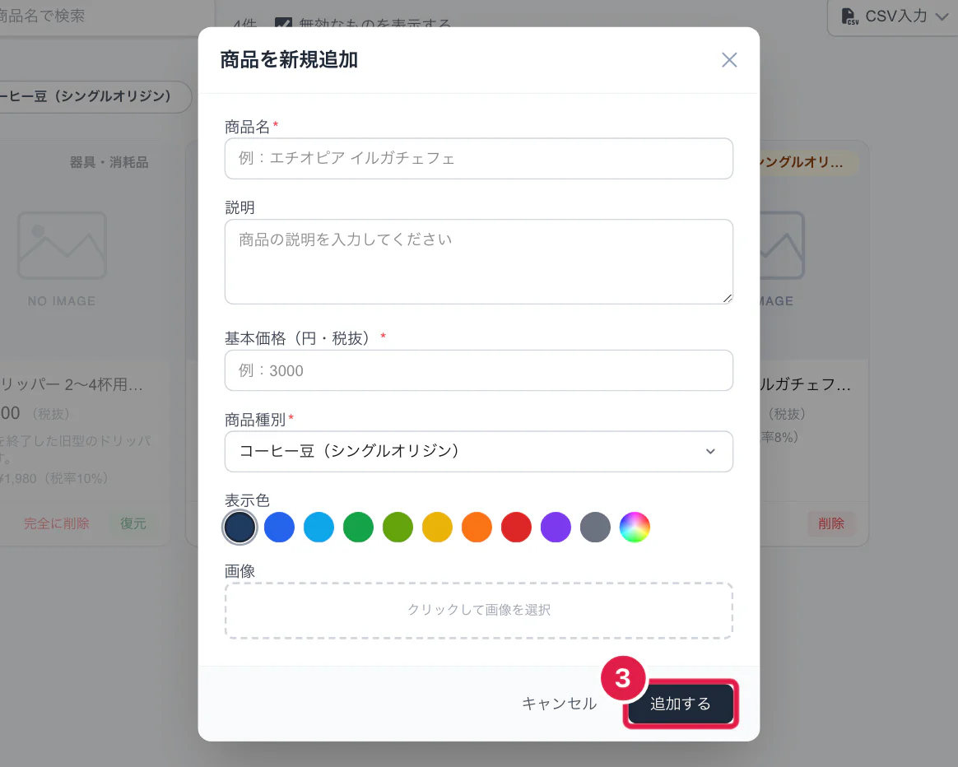Click the 基本価格 input field
958x767 pixels.
coord(478,370)
